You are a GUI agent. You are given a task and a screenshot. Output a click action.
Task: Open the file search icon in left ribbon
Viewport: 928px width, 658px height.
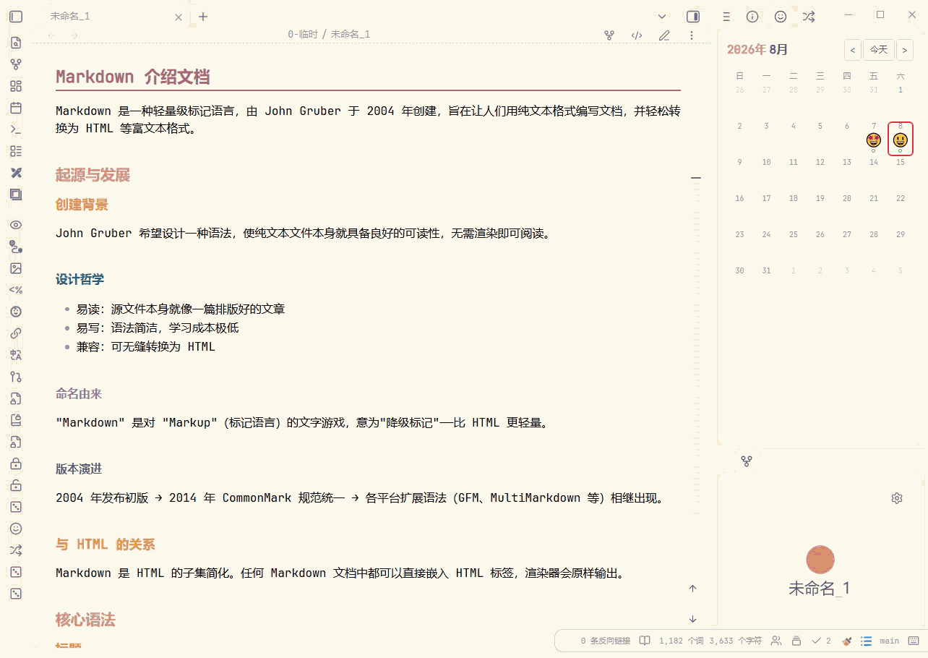point(16,43)
